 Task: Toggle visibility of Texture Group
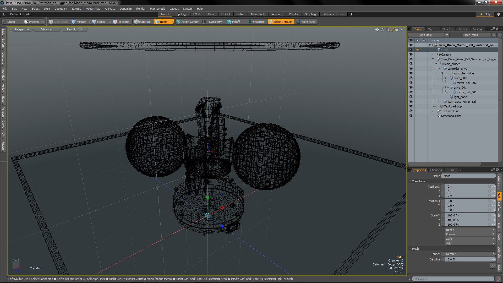[x=411, y=111]
